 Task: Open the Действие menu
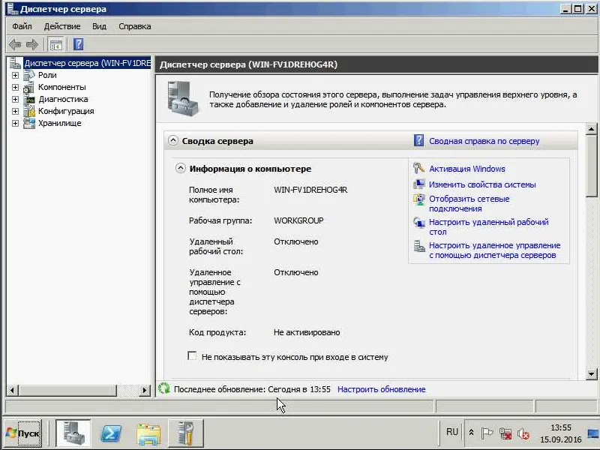click(62, 26)
